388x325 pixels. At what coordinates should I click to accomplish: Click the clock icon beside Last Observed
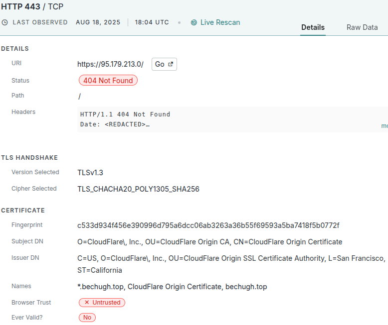coord(5,22)
